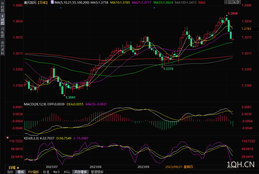The width and height of the screenshot is (259, 174).
Task: Click the 1.3783 current price tag
Action: pyautogui.click(x=246, y=29)
